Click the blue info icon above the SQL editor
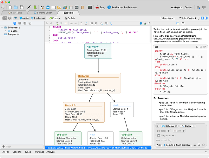The height and width of the screenshot is (158, 209). tap(141, 23)
